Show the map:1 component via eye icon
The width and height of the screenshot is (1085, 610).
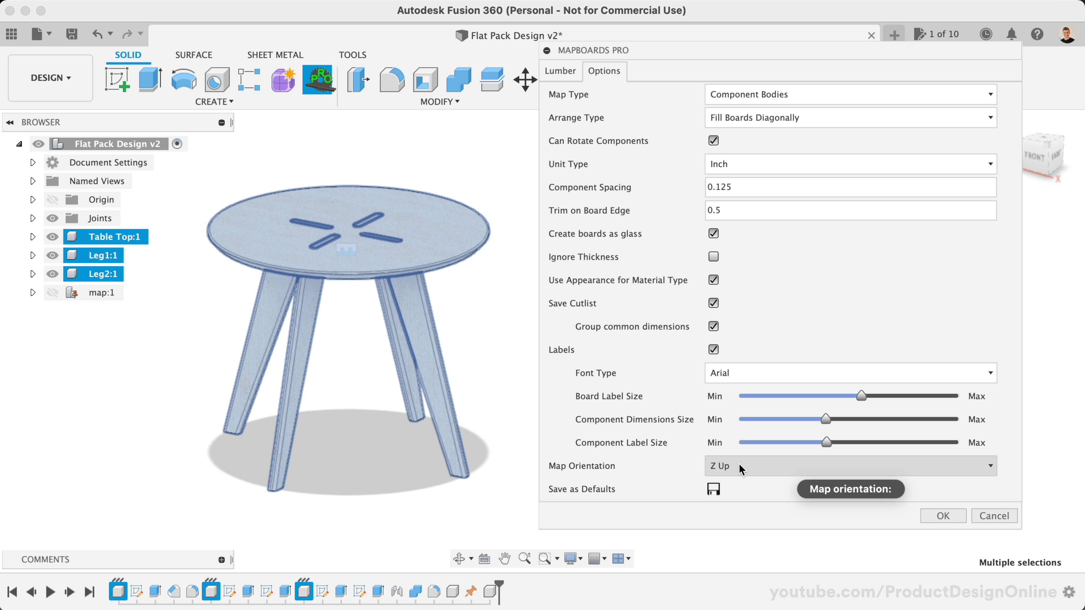point(52,292)
